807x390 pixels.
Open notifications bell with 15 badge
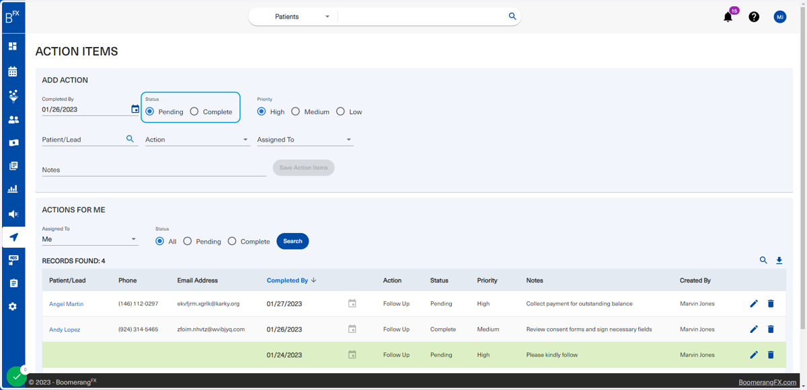point(728,17)
